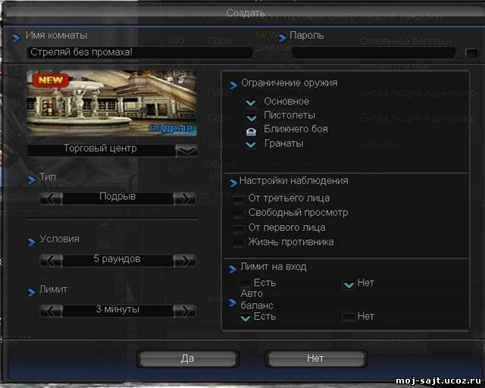485x388 pixels.
Task: Click the room name input field
Action: coord(139,52)
